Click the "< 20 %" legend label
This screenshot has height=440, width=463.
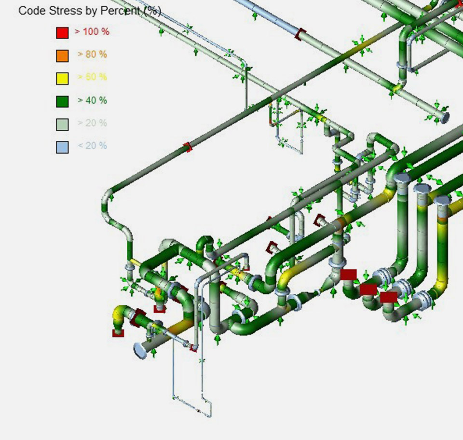pos(92,146)
